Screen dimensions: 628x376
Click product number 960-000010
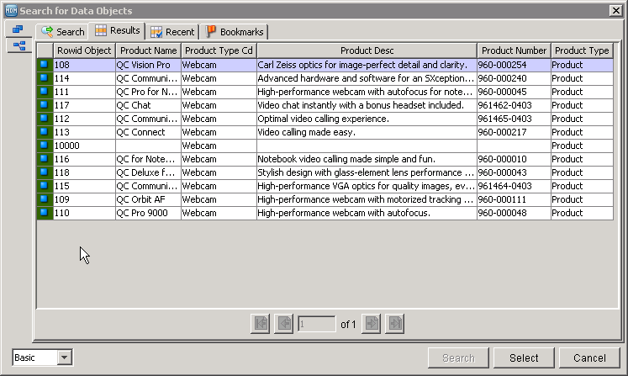point(514,159)
